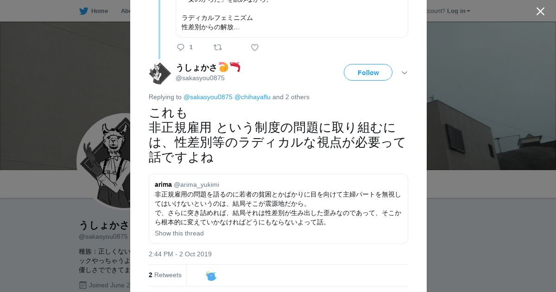
Task: Expand the 'and 2 others' recipients
Action: (291, 97)
